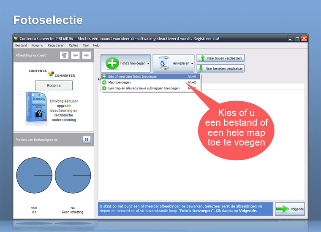Click the previous image left arrow icon
The height and width of the screenshot is (232, 321).
point(75,55)
